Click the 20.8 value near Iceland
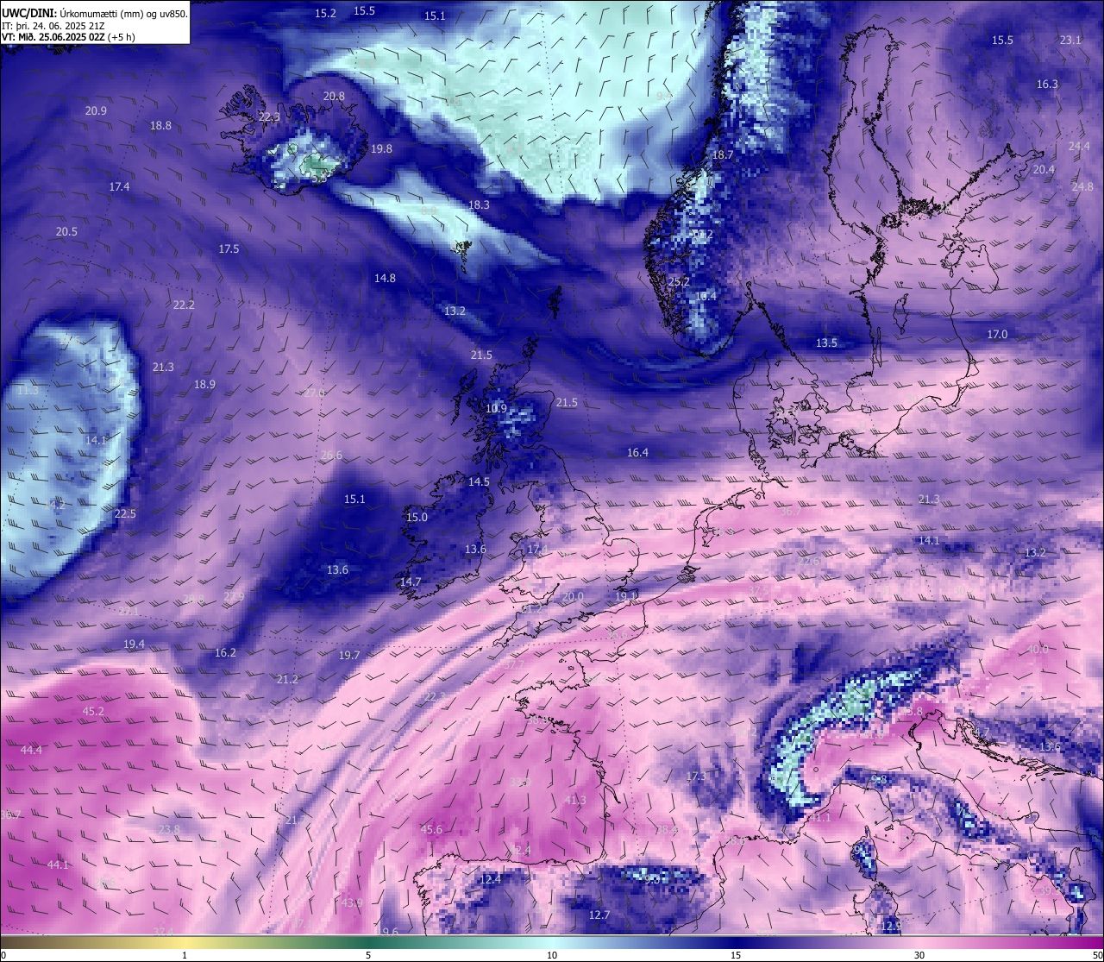The image size is (1104, 962). pos(334,97)
